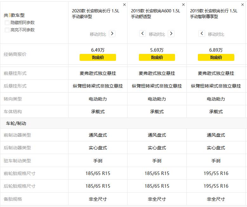The width and height of the screenshot is (247, 207).
Task: Enable 隐藏相同参数 checkbox
Action: [7, 23]
